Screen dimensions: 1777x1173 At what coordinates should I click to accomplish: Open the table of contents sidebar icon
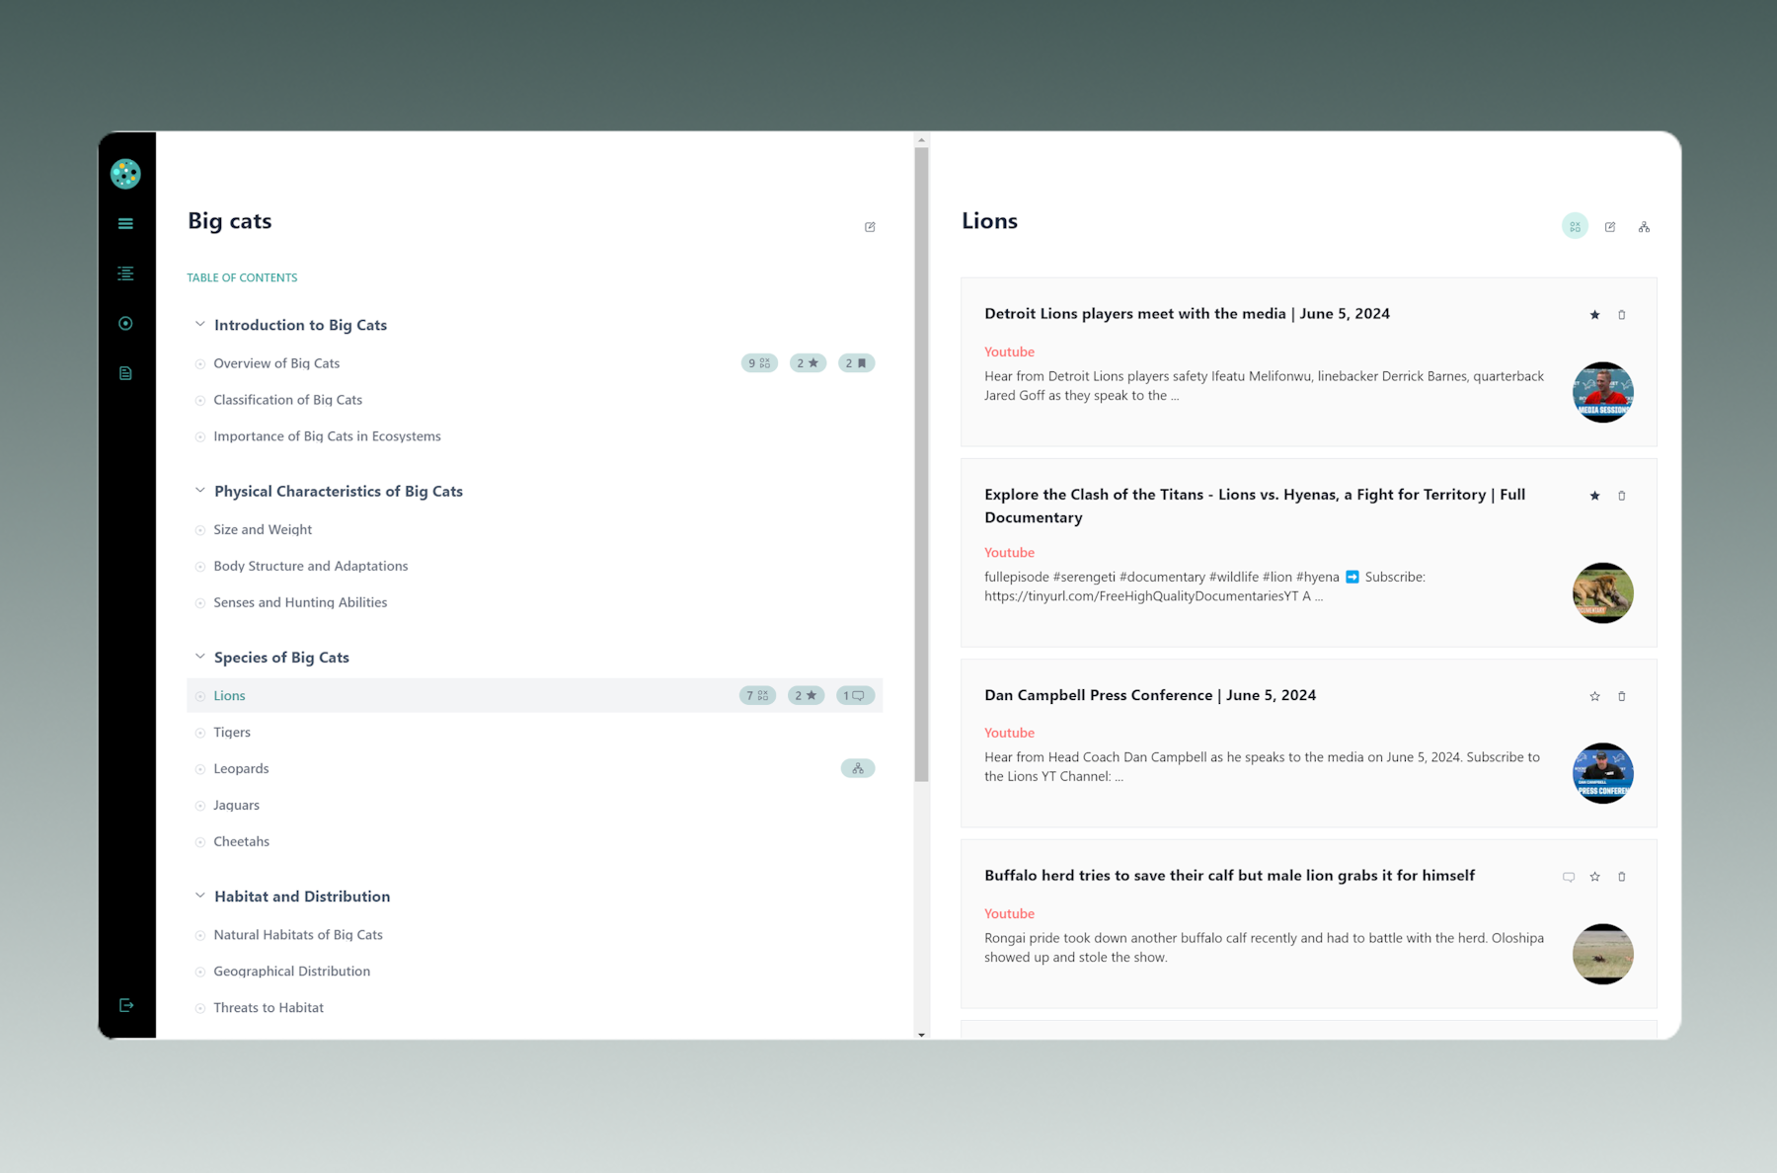[x=125, y=274]
